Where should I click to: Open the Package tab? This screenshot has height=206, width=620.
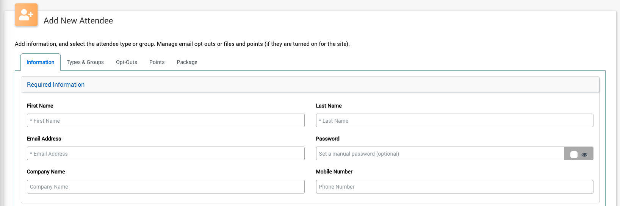pos(187,62)
